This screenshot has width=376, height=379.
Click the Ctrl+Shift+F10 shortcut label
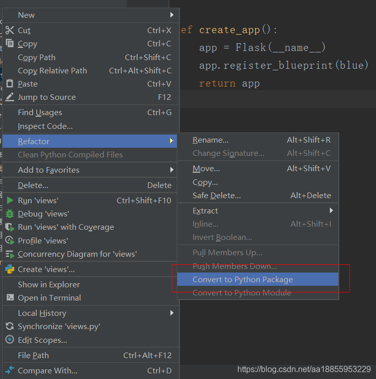(x=144, y=200)
